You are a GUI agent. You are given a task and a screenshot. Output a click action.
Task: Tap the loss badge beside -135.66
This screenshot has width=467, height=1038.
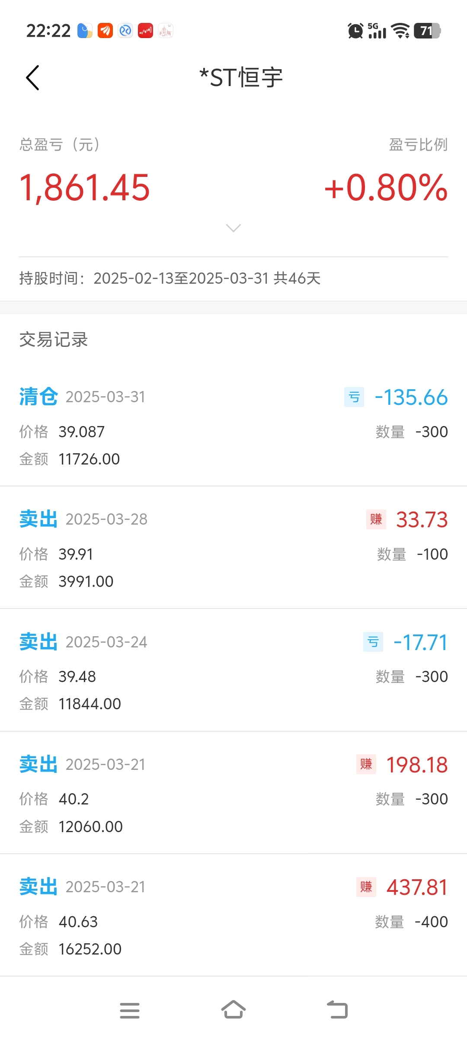pos(354,397)
